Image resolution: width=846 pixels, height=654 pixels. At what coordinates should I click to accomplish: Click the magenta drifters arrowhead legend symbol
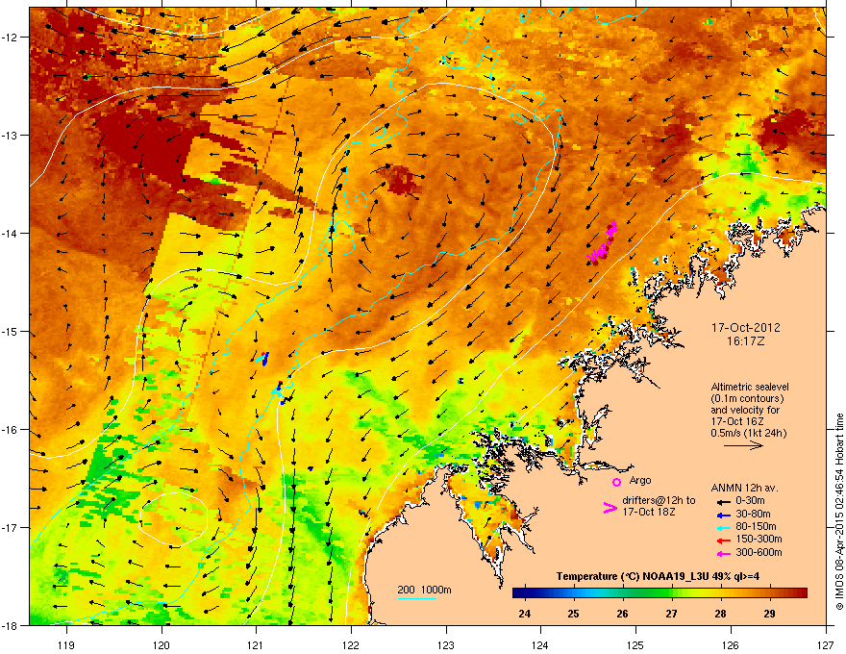(x=610, y=508)
